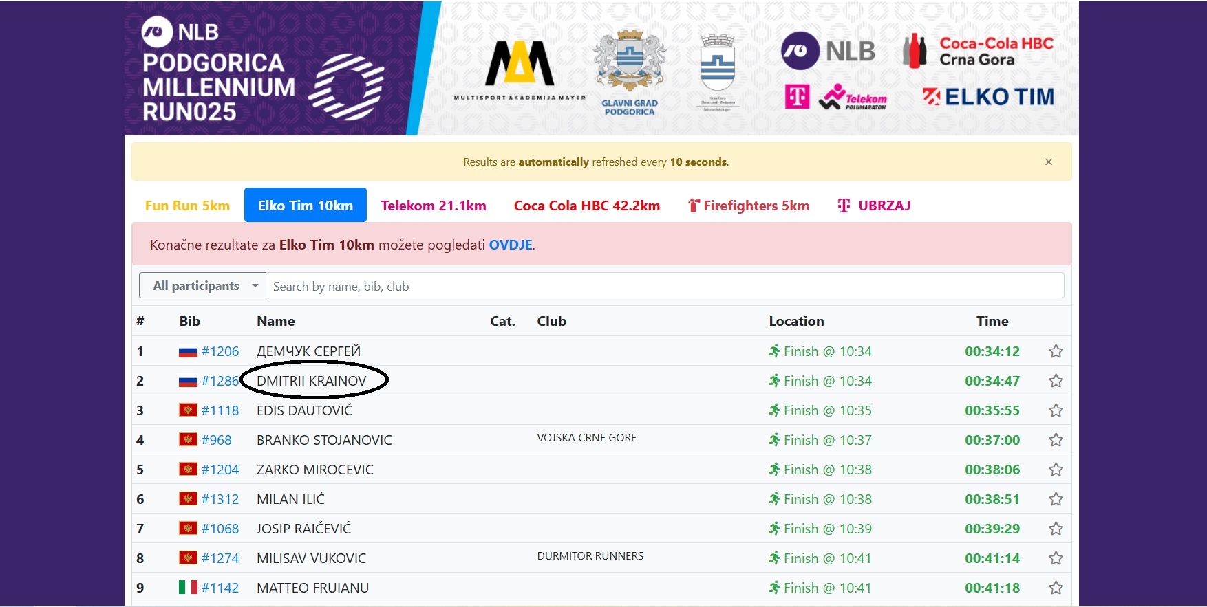Click the star icon for MILAN ILIĆ
Image resolution: width=1207 pixels, height=607 pixels.
point(1056,499)
